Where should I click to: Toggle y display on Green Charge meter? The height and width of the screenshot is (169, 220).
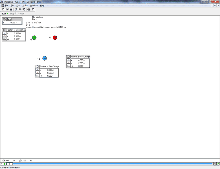(x=4, y=36)
